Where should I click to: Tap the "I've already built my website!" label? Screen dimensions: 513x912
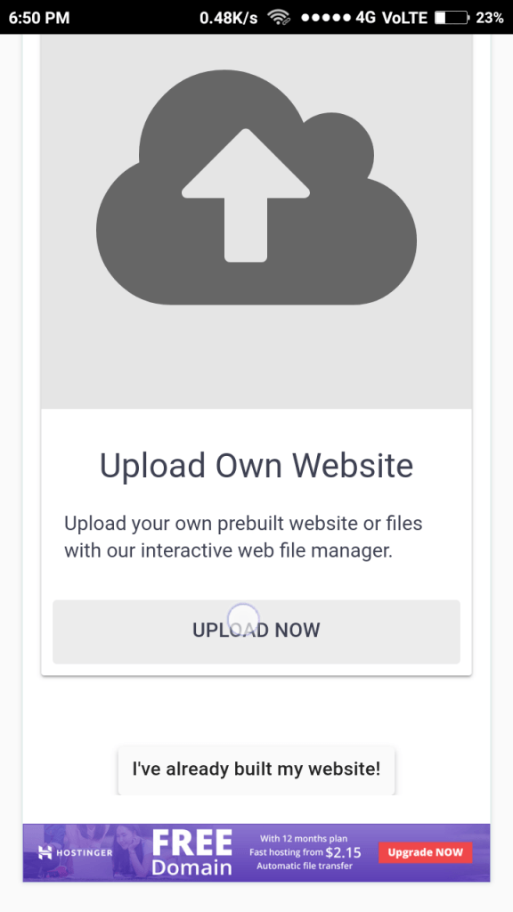256,769
